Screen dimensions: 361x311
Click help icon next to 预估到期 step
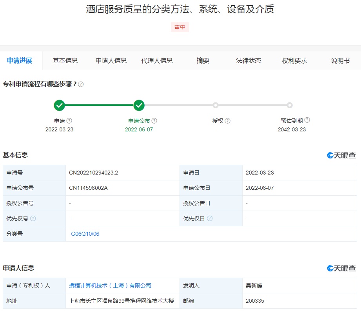click(x=307, y=120)
